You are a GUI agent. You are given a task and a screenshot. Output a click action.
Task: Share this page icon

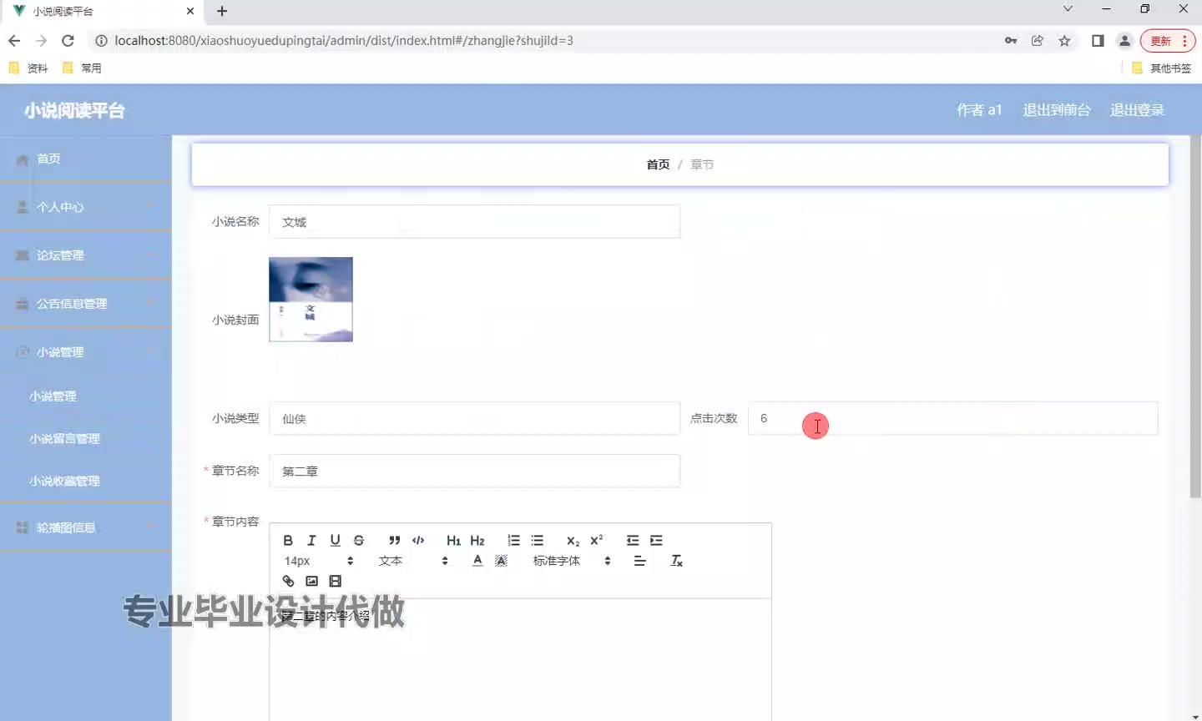1038,41
